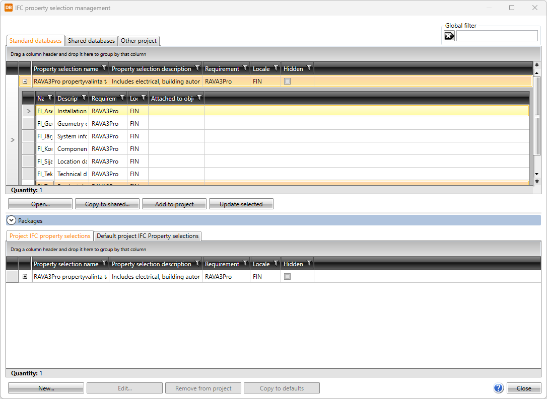547x399 pixels.
Task: Open the Other project tab
Action: tap(139, 41)
